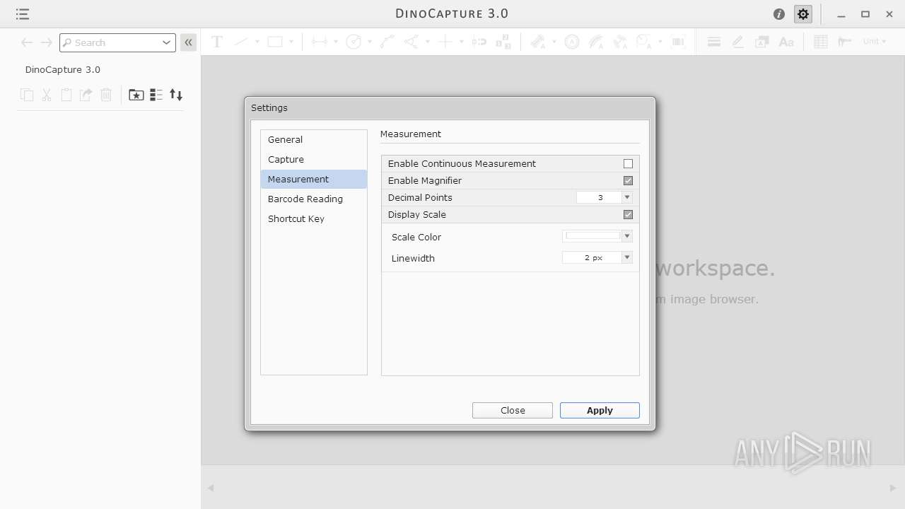
Task: Expand the line tool dropdown arrow
Action: click(257, 42)
